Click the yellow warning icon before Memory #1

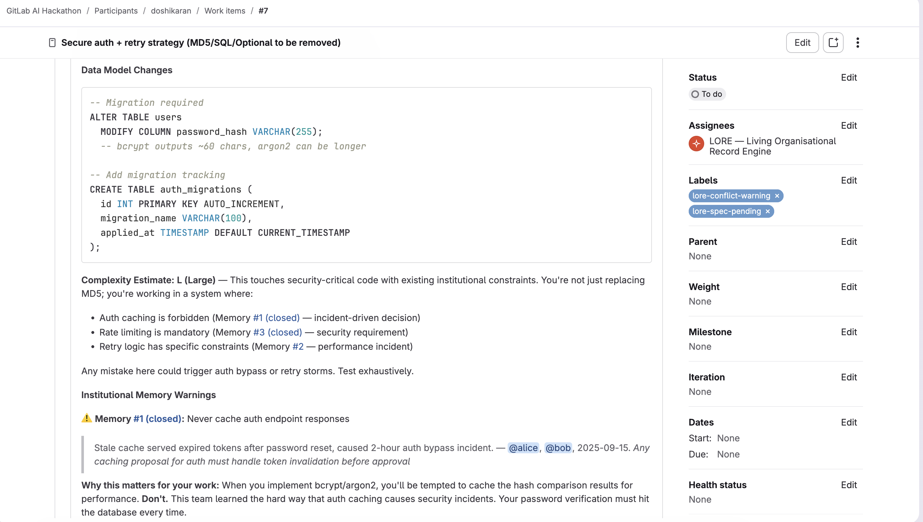tap(86, 418)
